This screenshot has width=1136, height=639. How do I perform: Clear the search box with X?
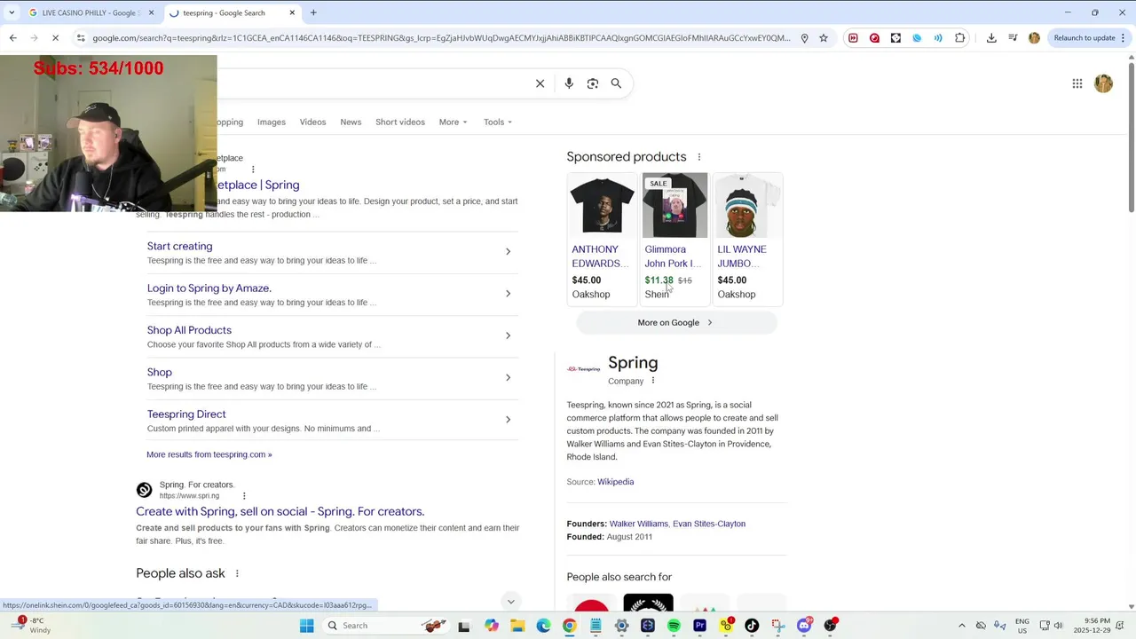[x=540, y=83]
